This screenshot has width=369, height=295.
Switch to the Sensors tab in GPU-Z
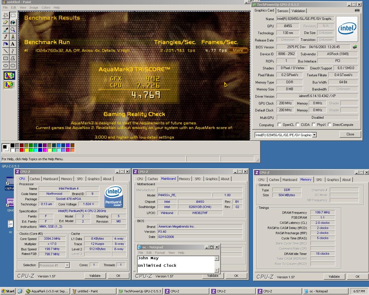tap(283, 11)
